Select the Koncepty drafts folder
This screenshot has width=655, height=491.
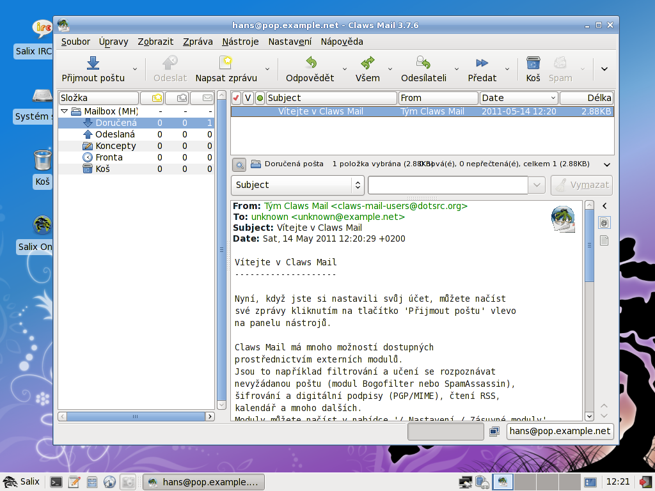(116, 146)
